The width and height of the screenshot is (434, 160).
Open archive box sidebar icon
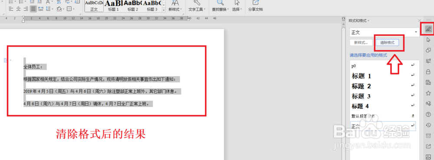[428, 135]
